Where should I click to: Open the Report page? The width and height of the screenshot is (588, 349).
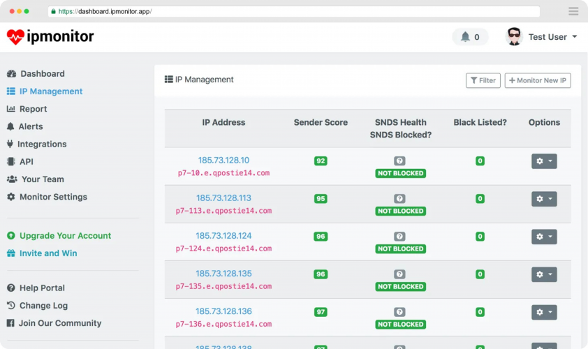click(34, 109)
